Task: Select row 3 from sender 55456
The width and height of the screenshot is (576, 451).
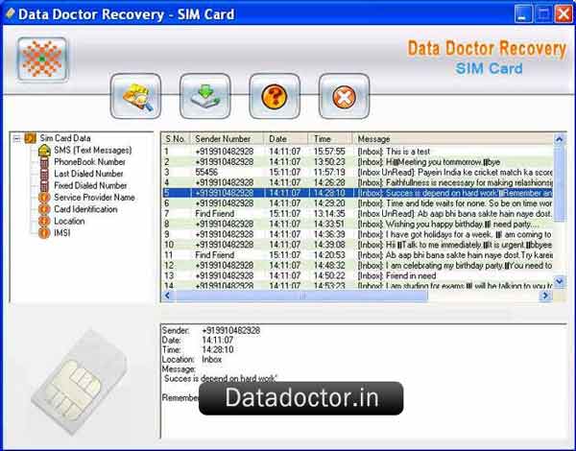Action: (x=357, y=172)
